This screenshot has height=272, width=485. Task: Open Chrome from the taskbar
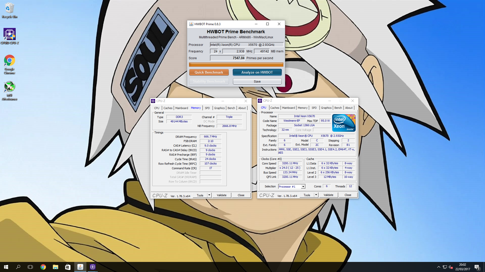[x=43, y=267]
